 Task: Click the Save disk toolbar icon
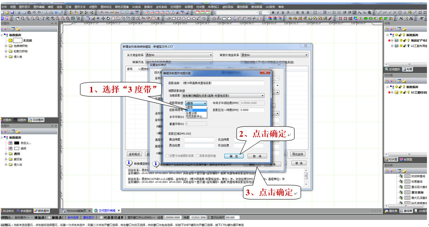coord(12,13)
